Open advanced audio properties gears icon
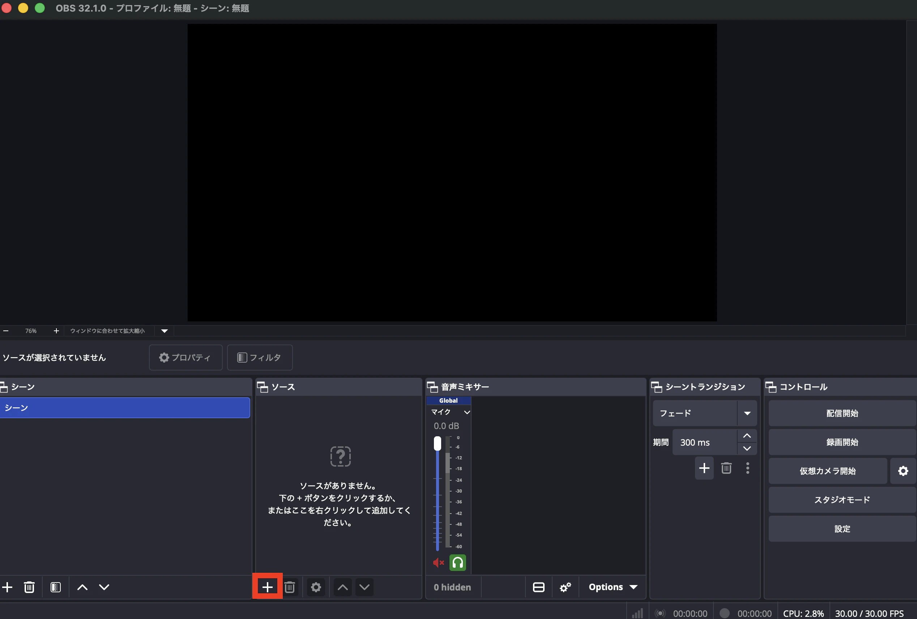The width and height of the screenshot is (917, 619). click(x=566, y=587)
